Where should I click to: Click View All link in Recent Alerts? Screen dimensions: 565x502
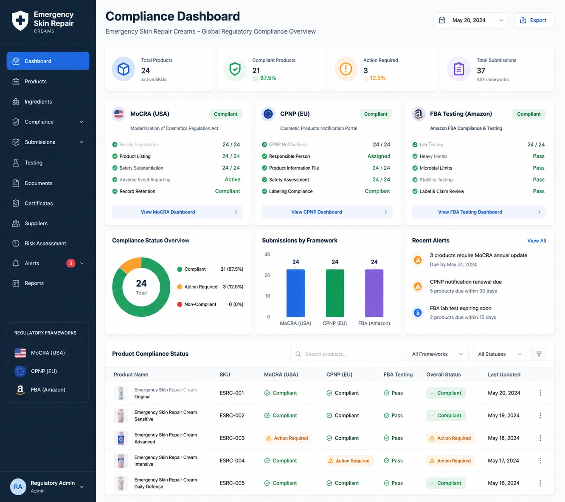[537, 241]
